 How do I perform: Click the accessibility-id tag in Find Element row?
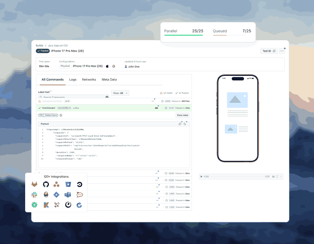coord(64,108)
